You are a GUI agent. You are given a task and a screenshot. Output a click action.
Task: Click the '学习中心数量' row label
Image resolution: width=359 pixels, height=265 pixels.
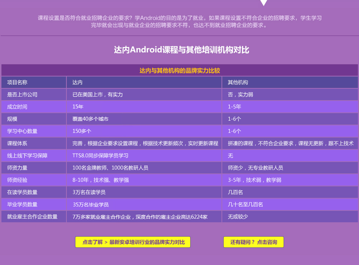coord(22,131)
